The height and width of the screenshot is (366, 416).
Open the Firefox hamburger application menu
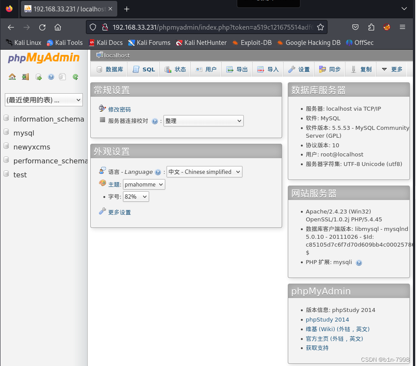402,27
